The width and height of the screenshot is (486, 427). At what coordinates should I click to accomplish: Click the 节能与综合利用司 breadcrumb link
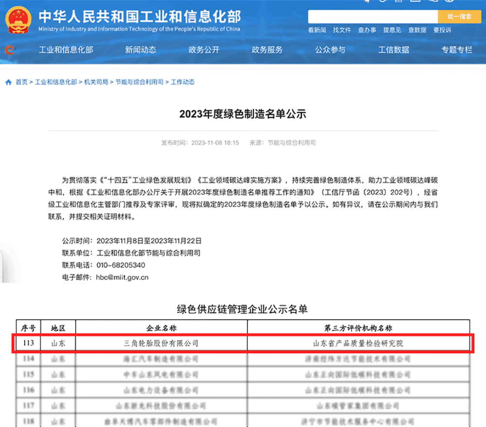pos(140,82)
